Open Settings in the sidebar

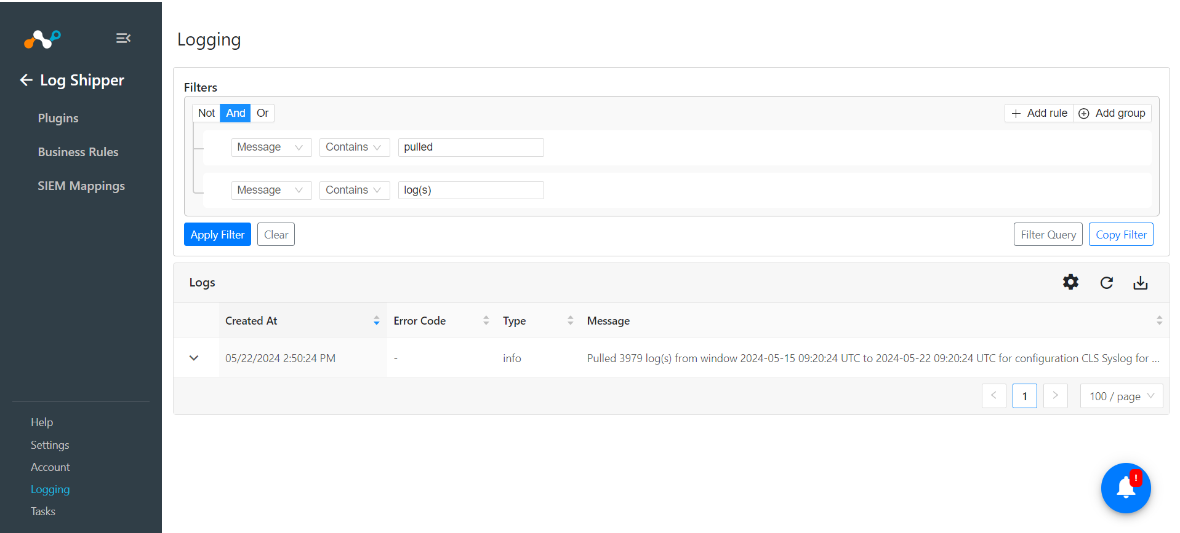click(50, 445)
